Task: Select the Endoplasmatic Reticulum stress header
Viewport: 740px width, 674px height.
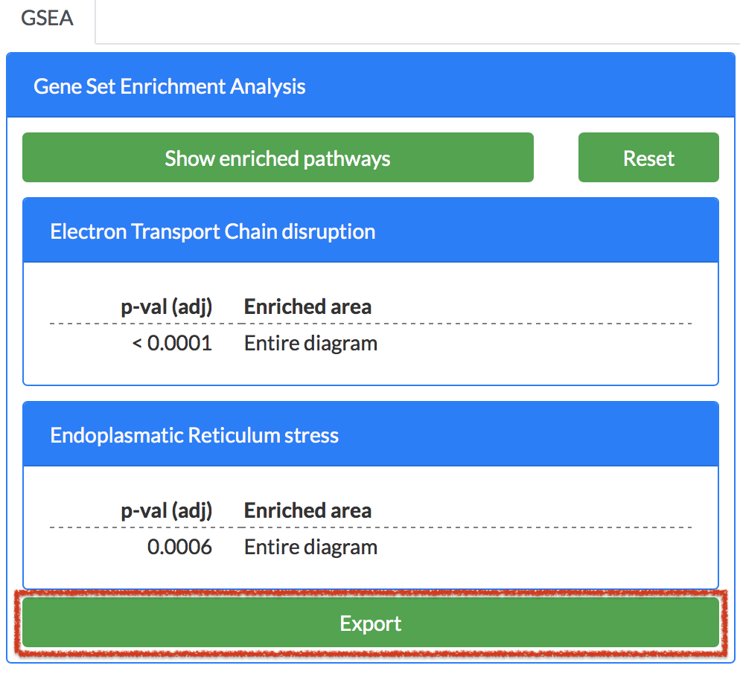Action: click(194, 435)
